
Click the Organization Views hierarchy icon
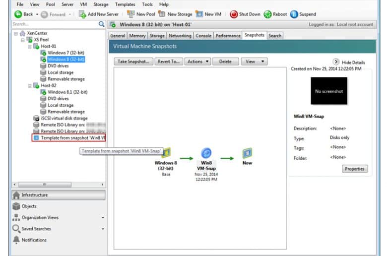16,217
